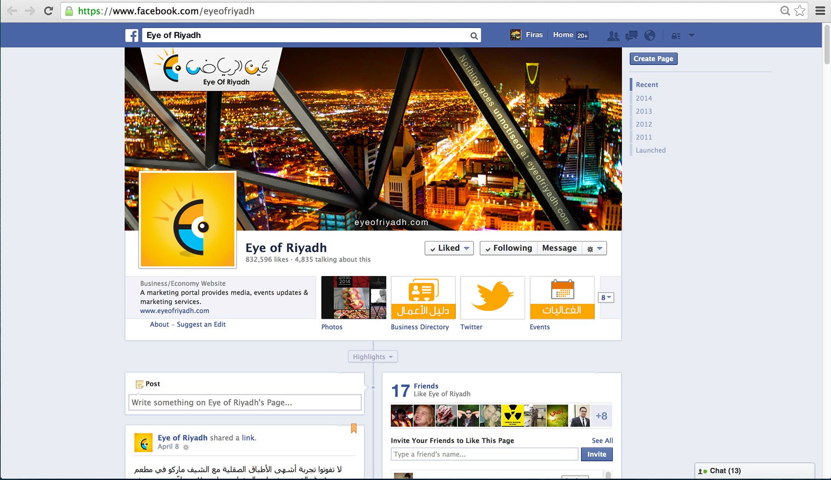Click the Post tab icon in composer
The width and height of the screenshot is (831, 480).
139,384
